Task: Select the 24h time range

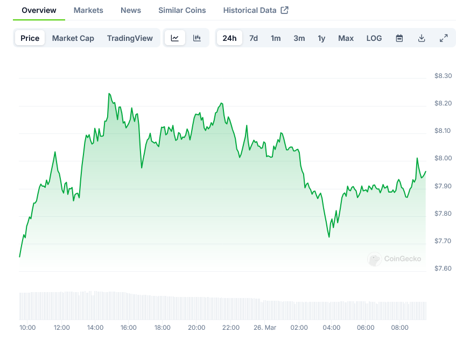Action: click(229, 38)
